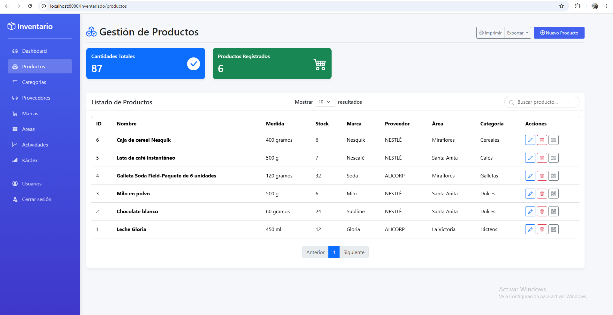Focus the Buscar producto search field
613x315 pixels.
542,102
